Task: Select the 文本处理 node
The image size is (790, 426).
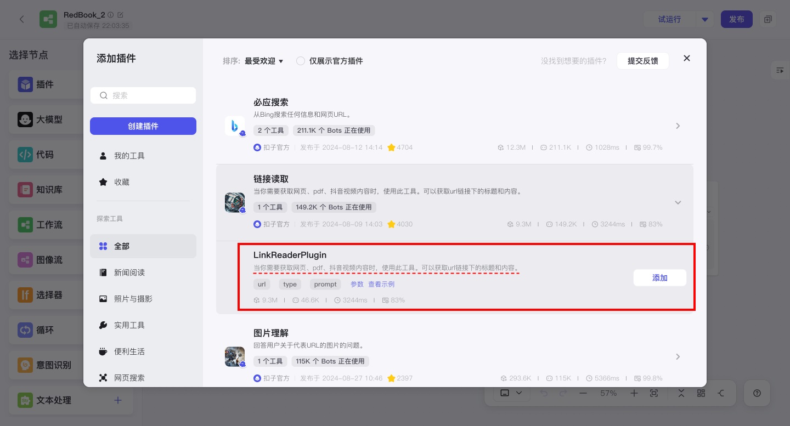Action: click(71, 400)
